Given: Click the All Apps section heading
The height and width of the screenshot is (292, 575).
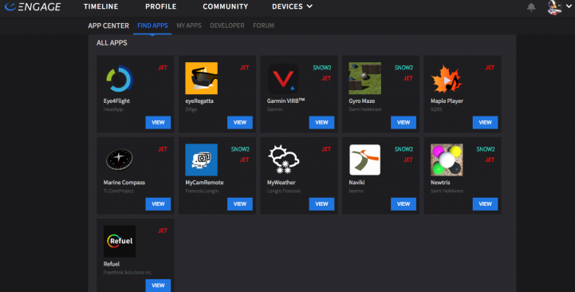Looking at the screenshot, I should [x=112, y=43].
